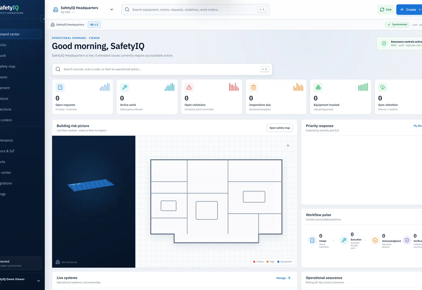This screenshot has width=422, height=290.
Task: Click the Inspections due orange bar chart
Action: click(x=298, y=87)
